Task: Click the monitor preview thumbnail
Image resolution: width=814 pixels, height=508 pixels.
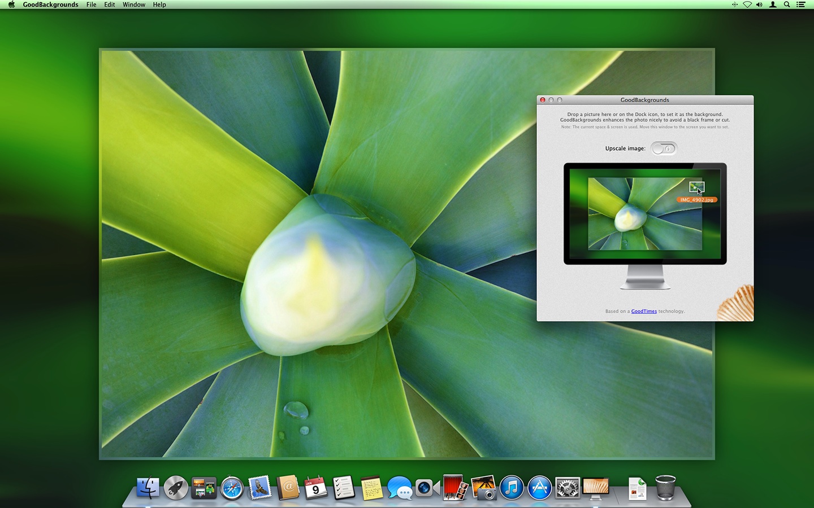Action: tap(645, 213)
